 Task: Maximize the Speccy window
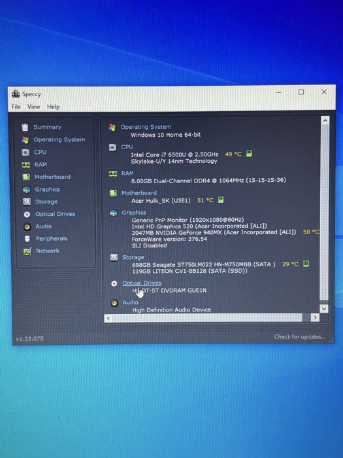tap(301, 92)
